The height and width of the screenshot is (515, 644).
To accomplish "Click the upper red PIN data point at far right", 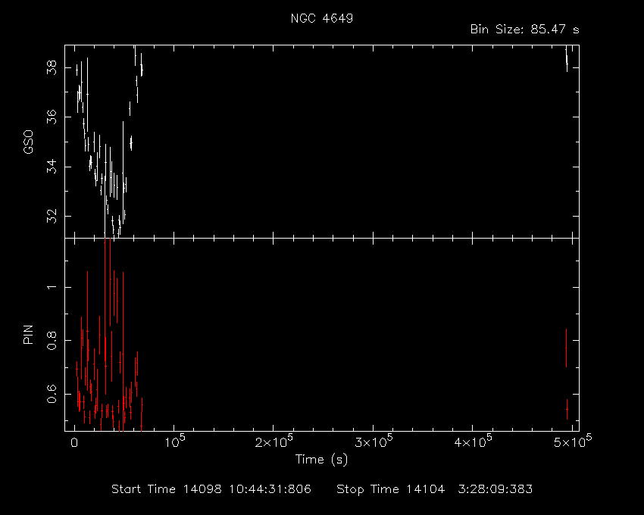I will 566,348.
